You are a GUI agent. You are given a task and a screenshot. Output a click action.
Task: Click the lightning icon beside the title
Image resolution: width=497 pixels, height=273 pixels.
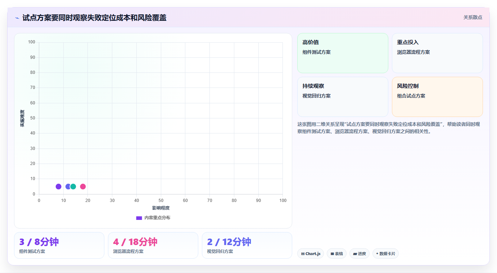[17, 18]
